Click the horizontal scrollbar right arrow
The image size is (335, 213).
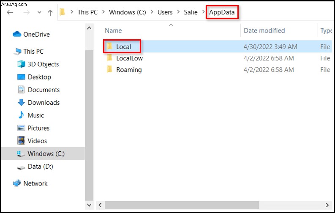pyautogui.click(x=327, y=205)
